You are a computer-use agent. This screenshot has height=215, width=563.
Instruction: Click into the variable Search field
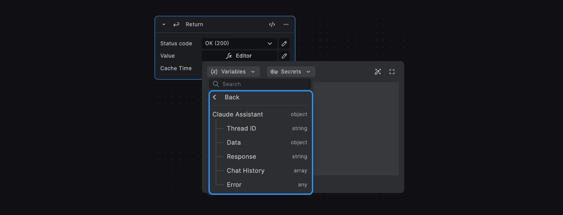264,84
